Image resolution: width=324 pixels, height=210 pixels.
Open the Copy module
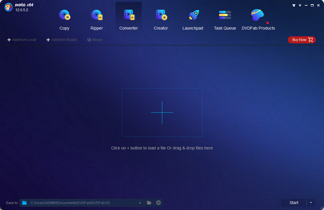point(64,19)
